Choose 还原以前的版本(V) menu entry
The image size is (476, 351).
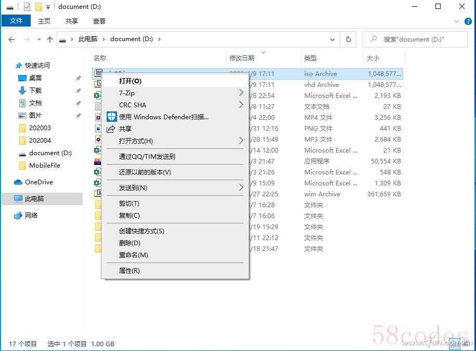[x=175, y=172]
